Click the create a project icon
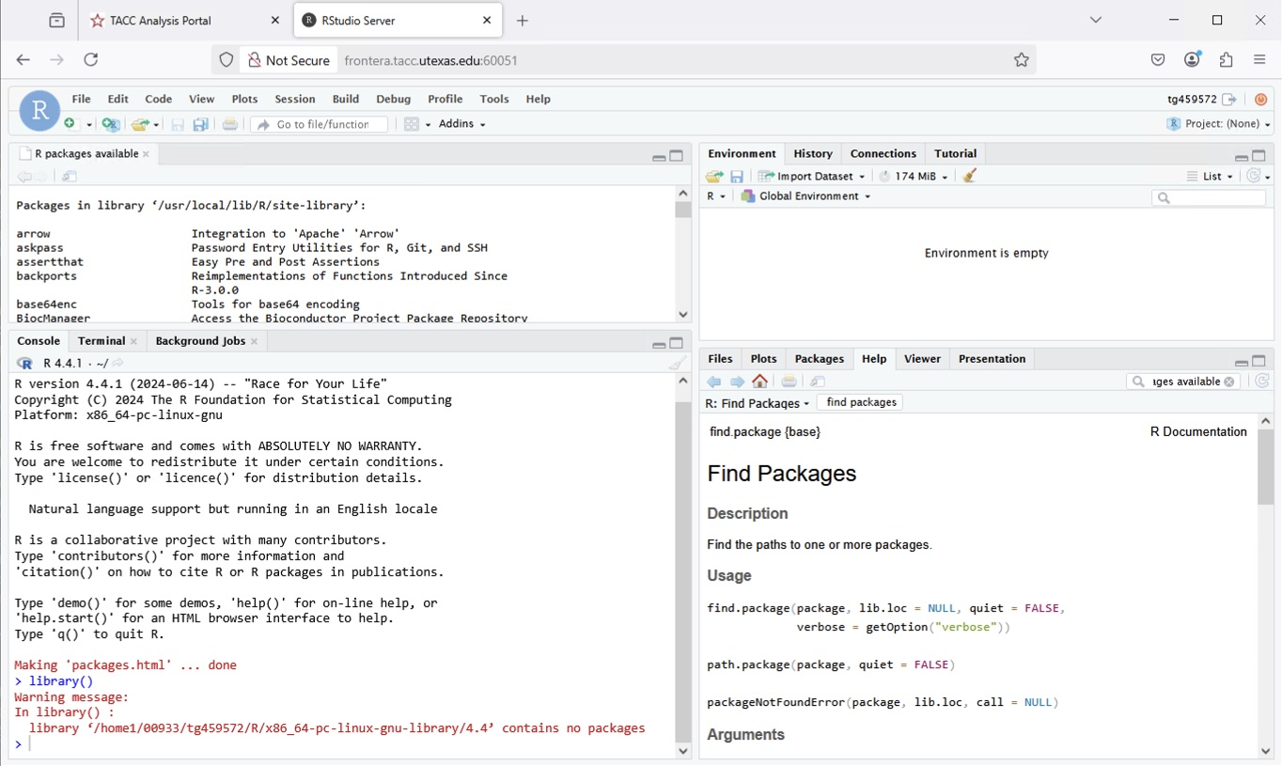This screenshot has height=766, width=1282. [x=111, y=124]
